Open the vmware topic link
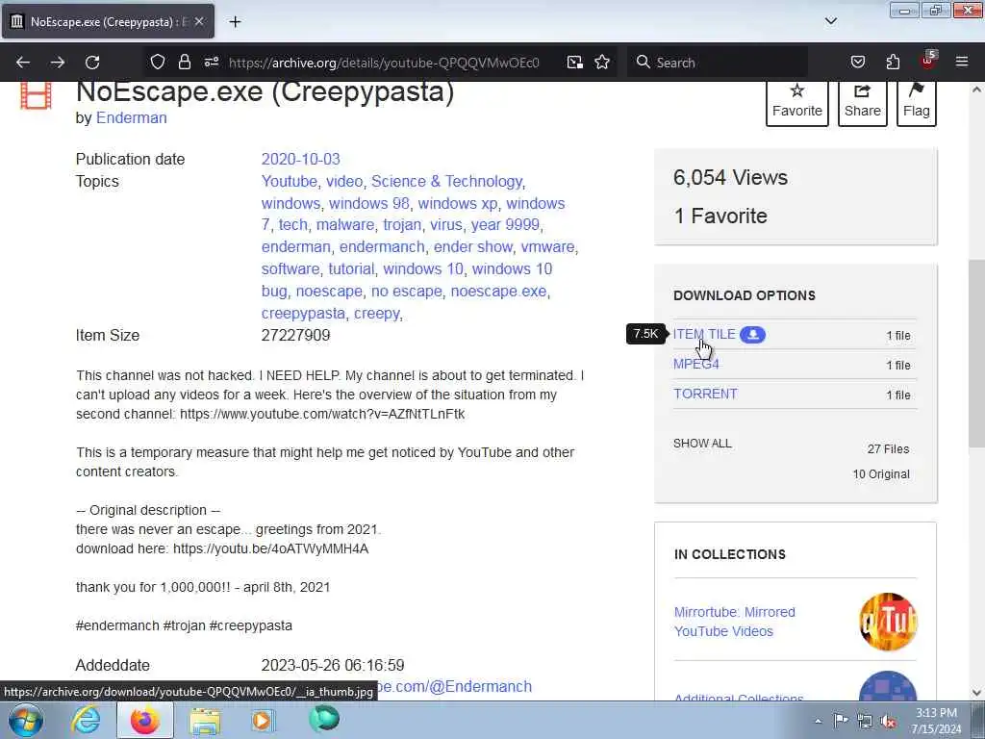 [x=547, y=247]
